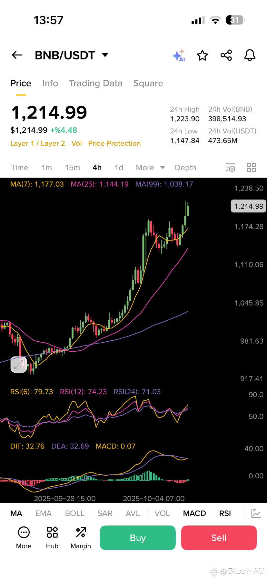Image resolution: width=267 pixels, height=580 pixels.
Task: Toggle the RSI sub-indicator
Action: pyautogui.click(x=225, y=513)
